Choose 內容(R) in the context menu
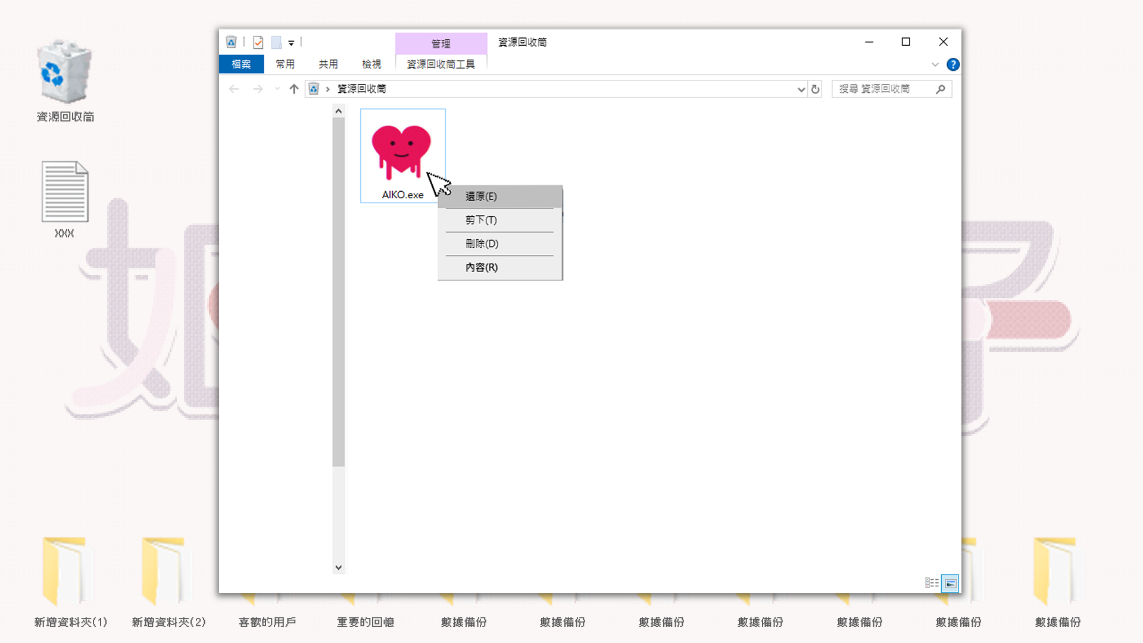The height and width of the screenshot is (643, 1143). (x=500, y=267)
